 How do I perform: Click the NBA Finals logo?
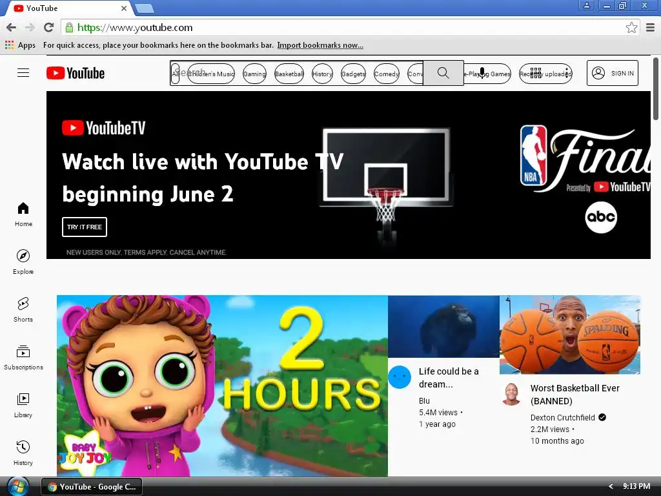click(585, 158)
